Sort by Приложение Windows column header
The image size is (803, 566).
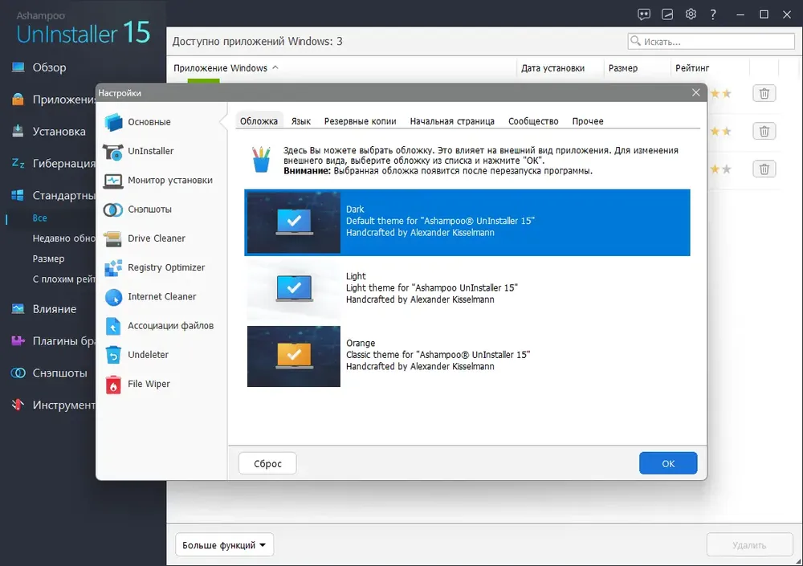[221, 68]
